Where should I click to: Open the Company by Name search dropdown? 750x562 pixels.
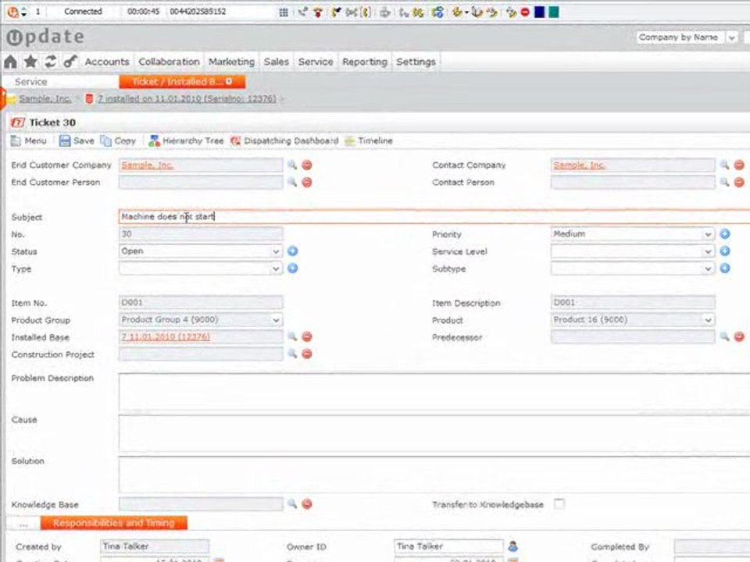[x=687, y=37]
